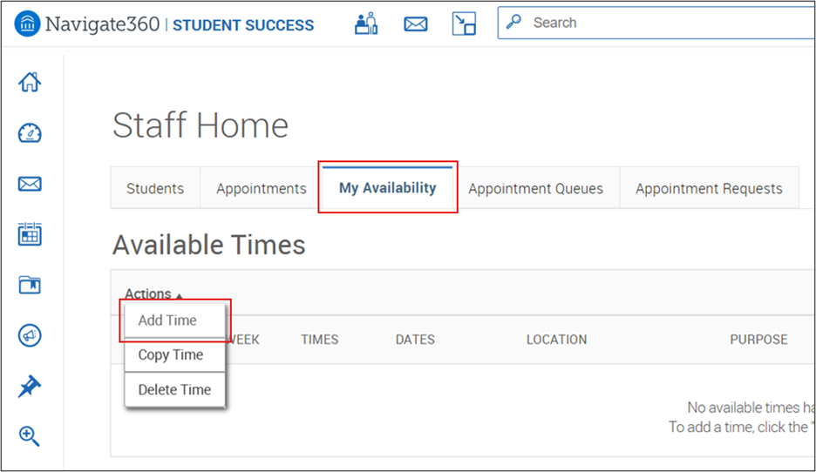Image resolution: width=816 pixels, height=472 pixels.
Task: Open the Appointment Queues tab
Action: click(535, 188)
